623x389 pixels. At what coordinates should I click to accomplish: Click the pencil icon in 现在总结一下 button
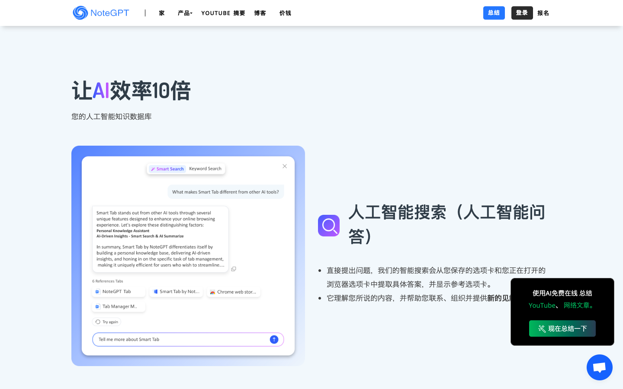tap(543, 328)
